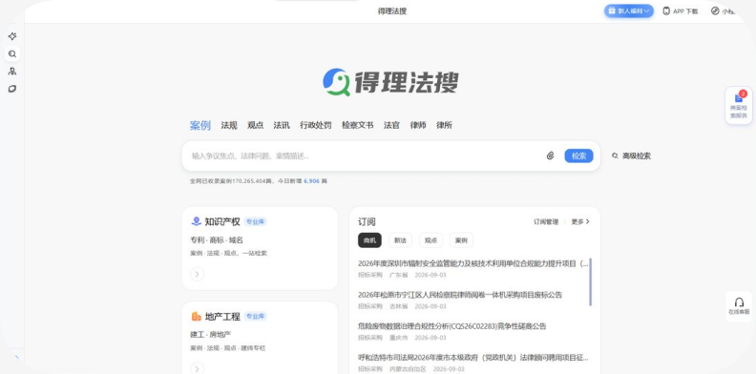The height and width of the screenshot is (374, 756).
Task: Open the 类案检索报告 floating widget
Action: [x=739, y=105]
